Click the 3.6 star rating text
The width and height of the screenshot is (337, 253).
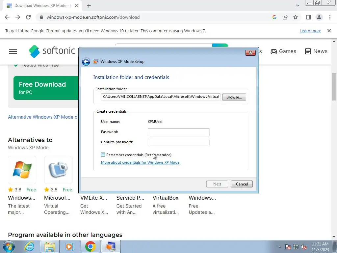(x=18, y=190)
